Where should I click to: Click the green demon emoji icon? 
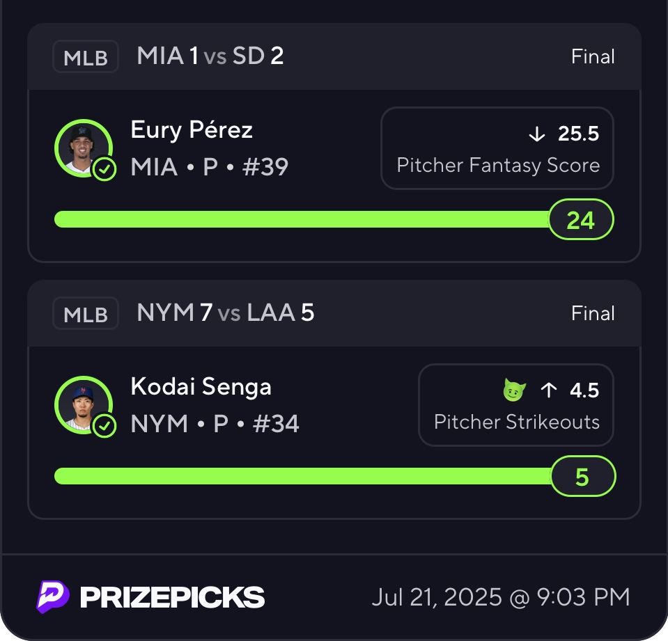click(514, 390)
